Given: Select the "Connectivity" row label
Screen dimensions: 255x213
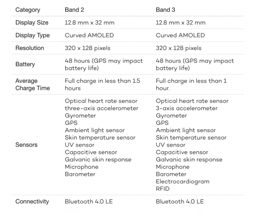Looking at the screenshot, I should coord(32,202).
